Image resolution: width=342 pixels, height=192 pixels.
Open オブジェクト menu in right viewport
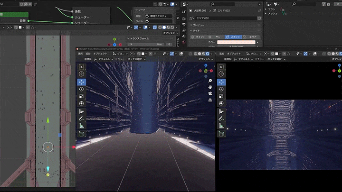coord(234,54)
